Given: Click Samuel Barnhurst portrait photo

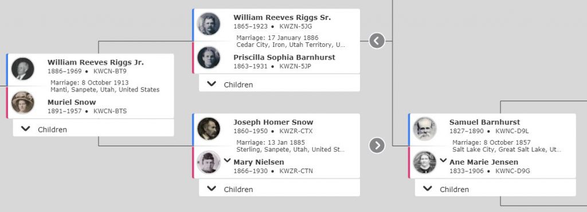Looking at the screenshot, I should tap(425, 129).
